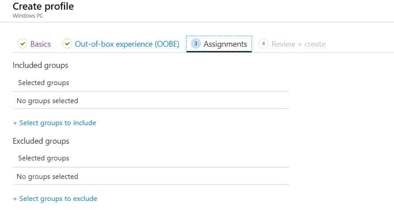Click Select groups to exclude link

point(58,199)
